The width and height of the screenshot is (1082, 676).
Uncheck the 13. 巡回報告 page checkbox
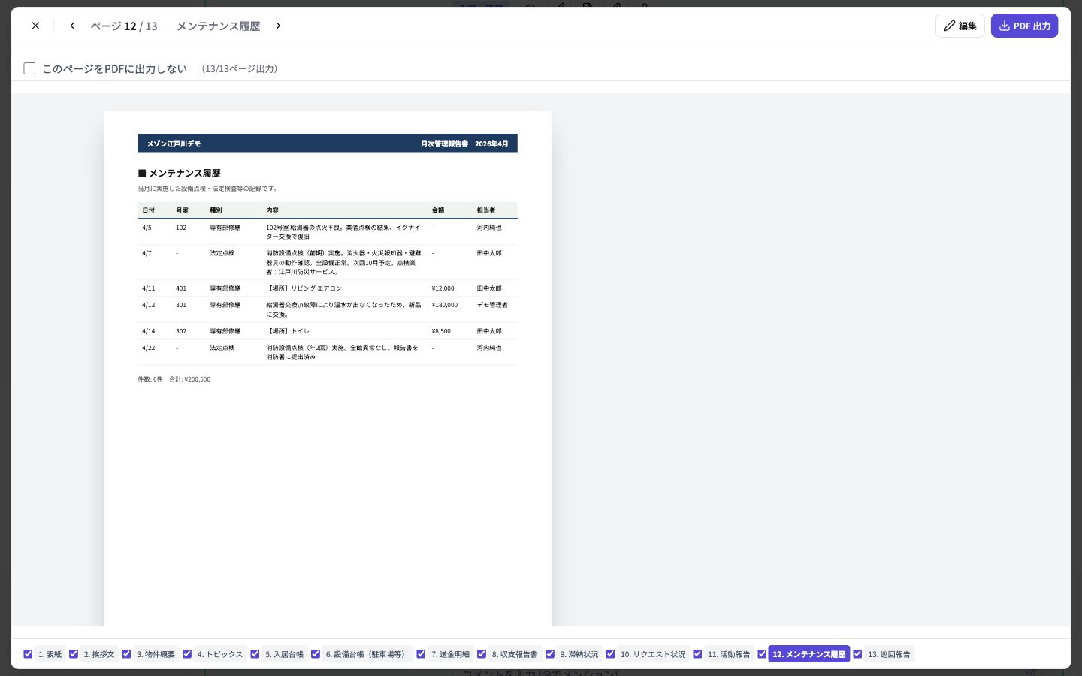pyautogui.click(x=857, y=654)
